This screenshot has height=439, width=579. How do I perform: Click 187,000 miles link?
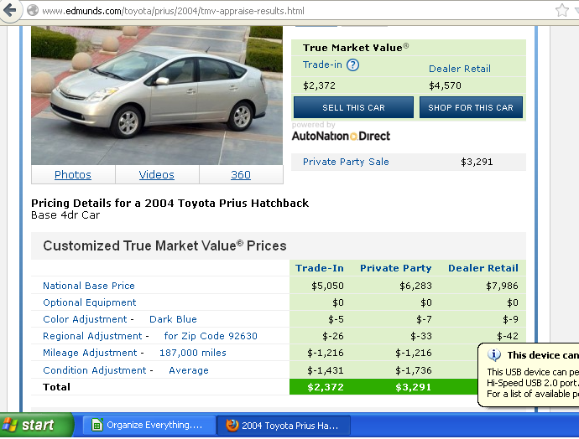click(x=193, y=353)
